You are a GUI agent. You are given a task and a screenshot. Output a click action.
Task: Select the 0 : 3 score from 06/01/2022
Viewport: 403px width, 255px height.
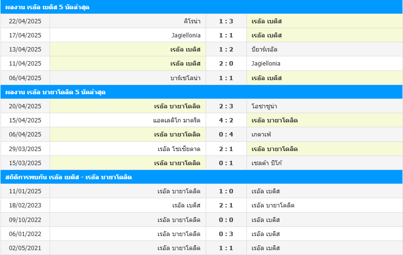pyautogui.click(x=226, y=234)
